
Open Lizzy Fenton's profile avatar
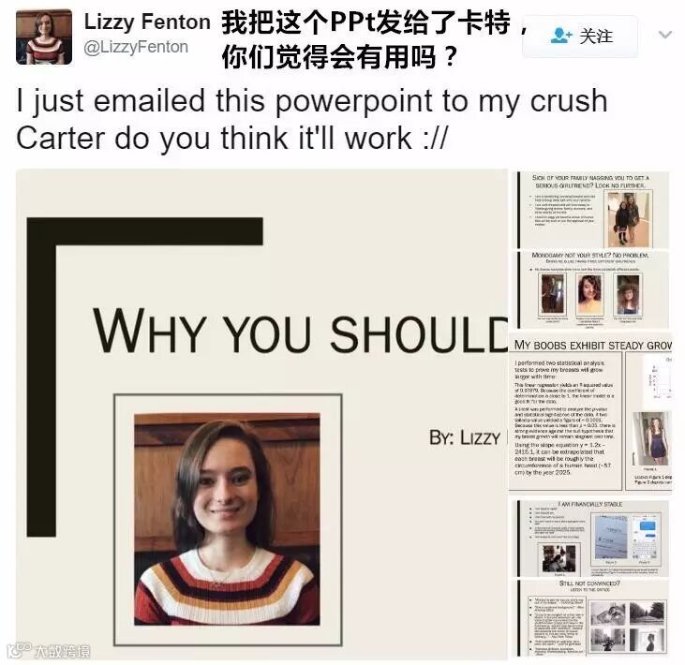(x=44, y=37)
